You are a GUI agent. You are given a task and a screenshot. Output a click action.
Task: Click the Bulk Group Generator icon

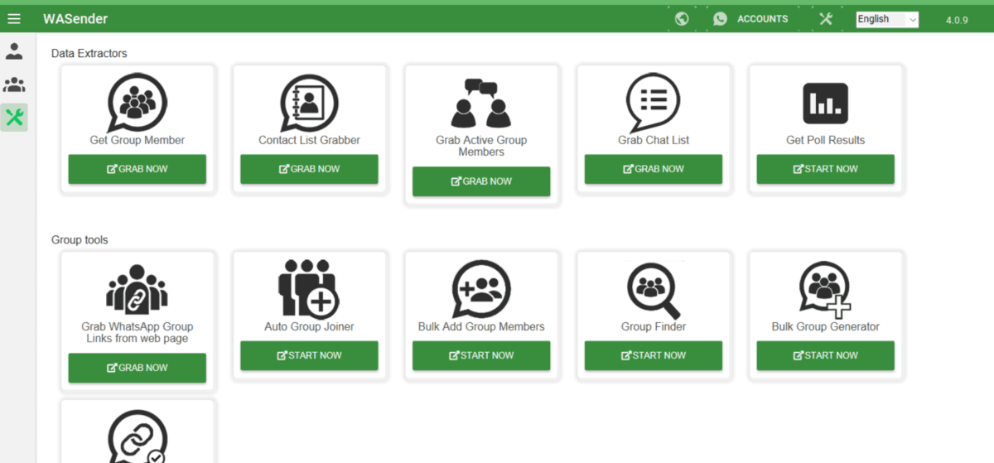coord(826,290)
